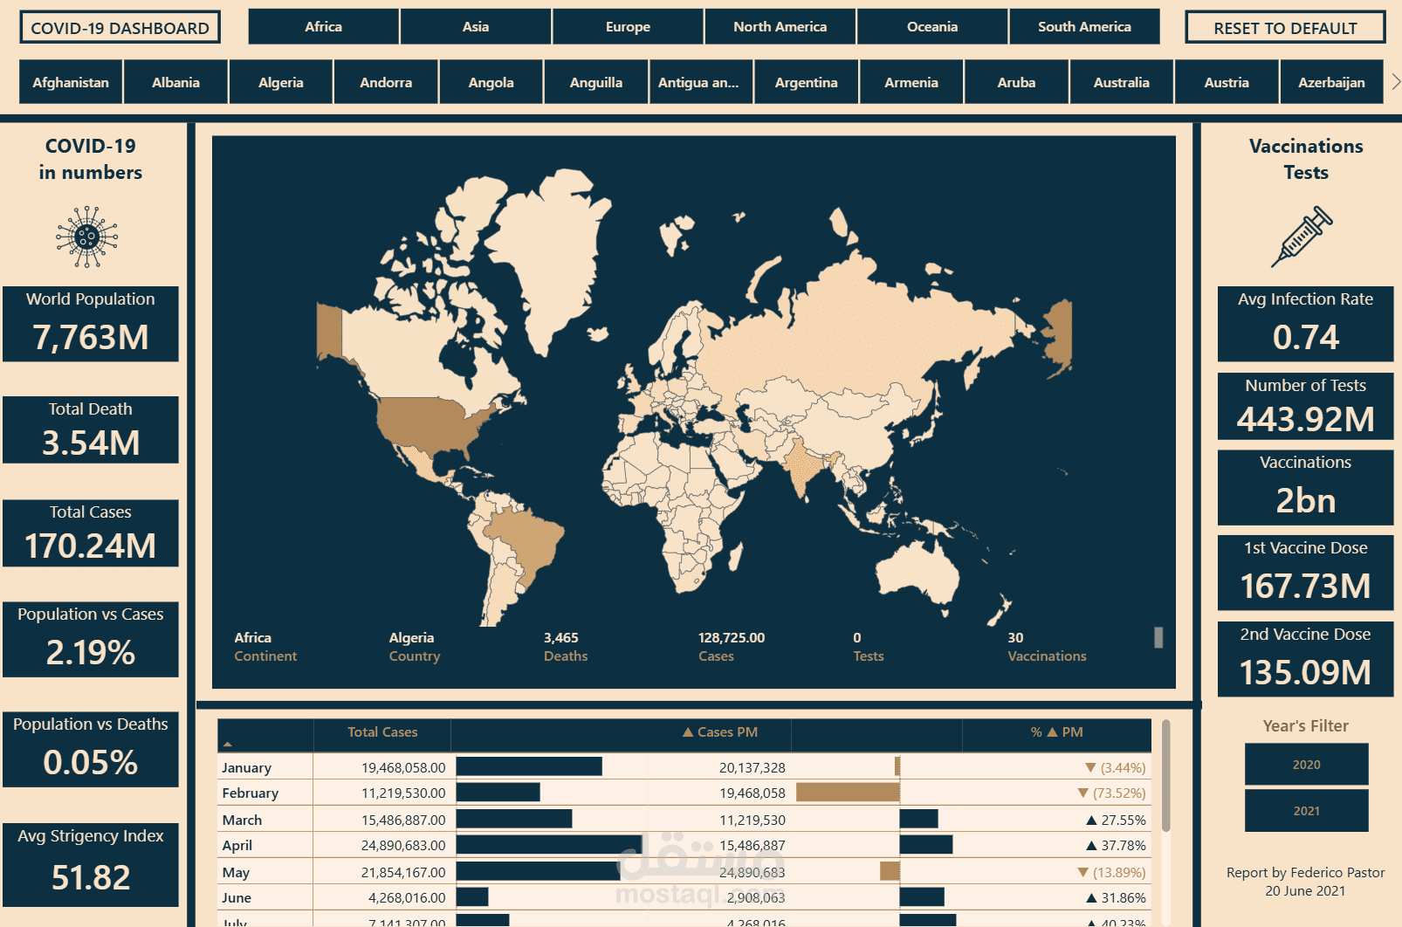
Task: Click 128,725.00 Cases value on map
Action: click(732, 638)
